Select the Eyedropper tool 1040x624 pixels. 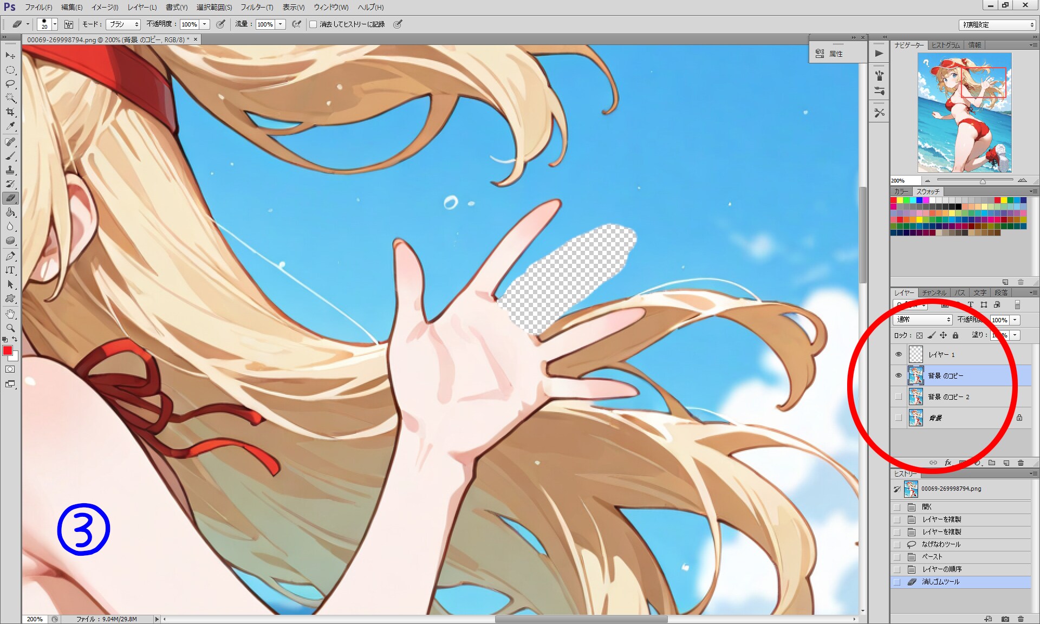click(10, 126)
